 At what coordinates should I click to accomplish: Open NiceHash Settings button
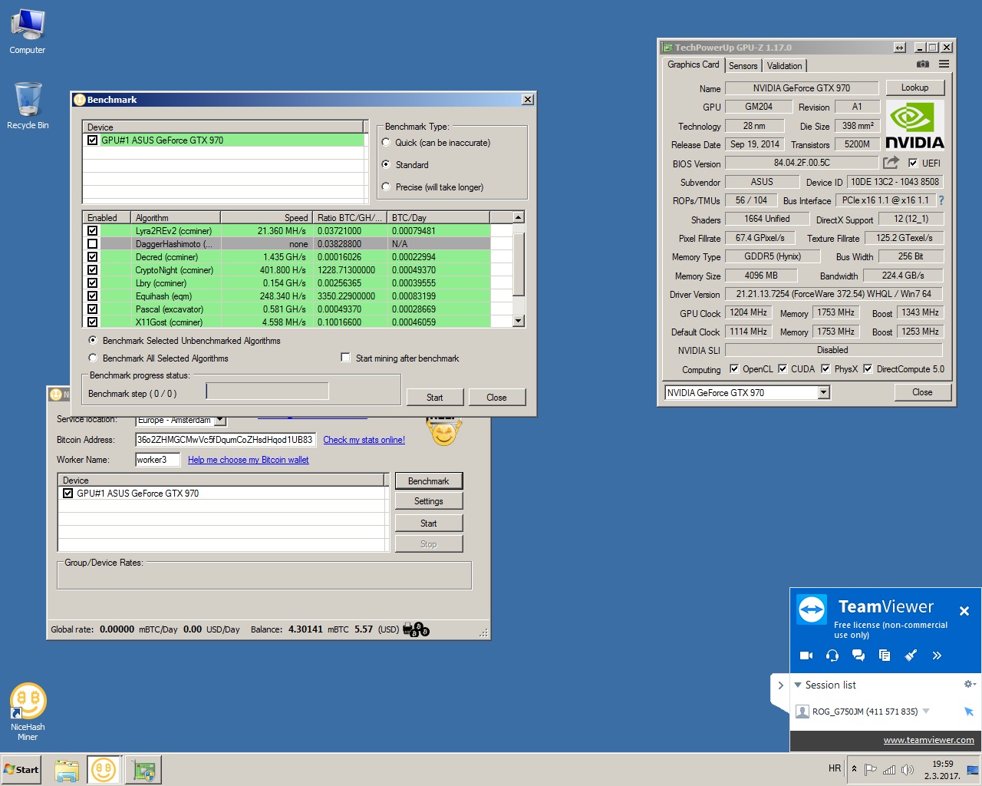click(x=429, y=501)
